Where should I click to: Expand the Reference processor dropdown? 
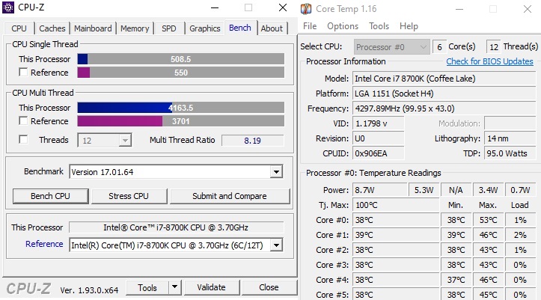click(276, 245)
